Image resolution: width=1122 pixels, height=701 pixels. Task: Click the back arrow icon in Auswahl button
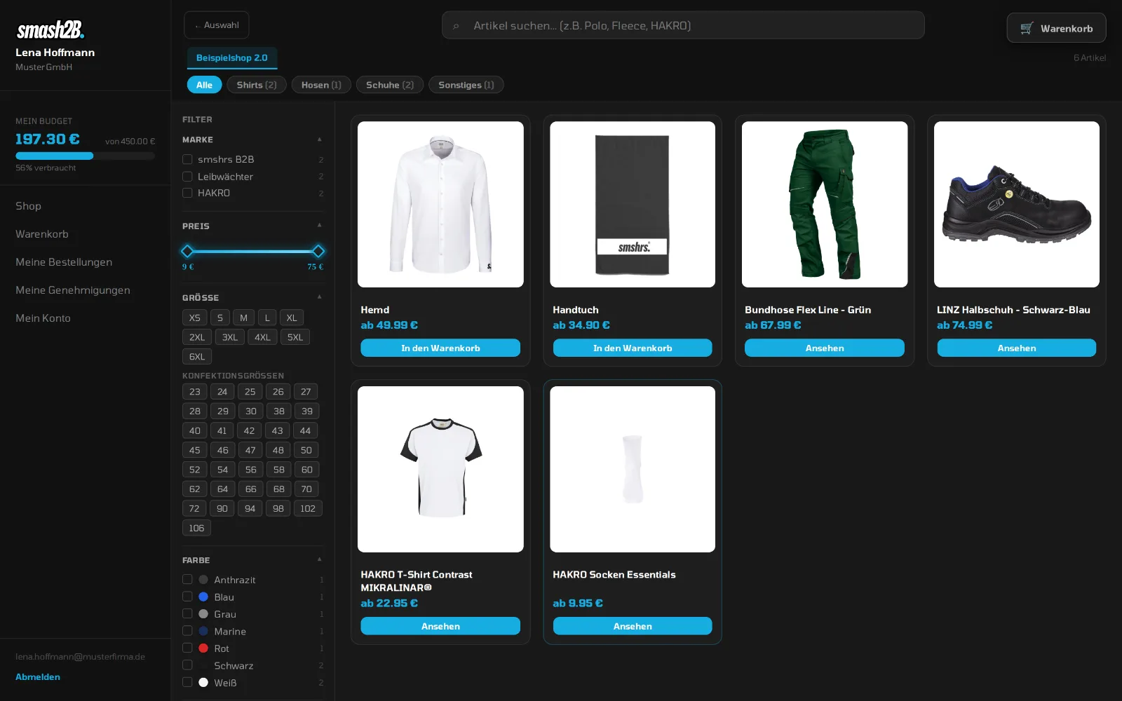tap(197, 25)
